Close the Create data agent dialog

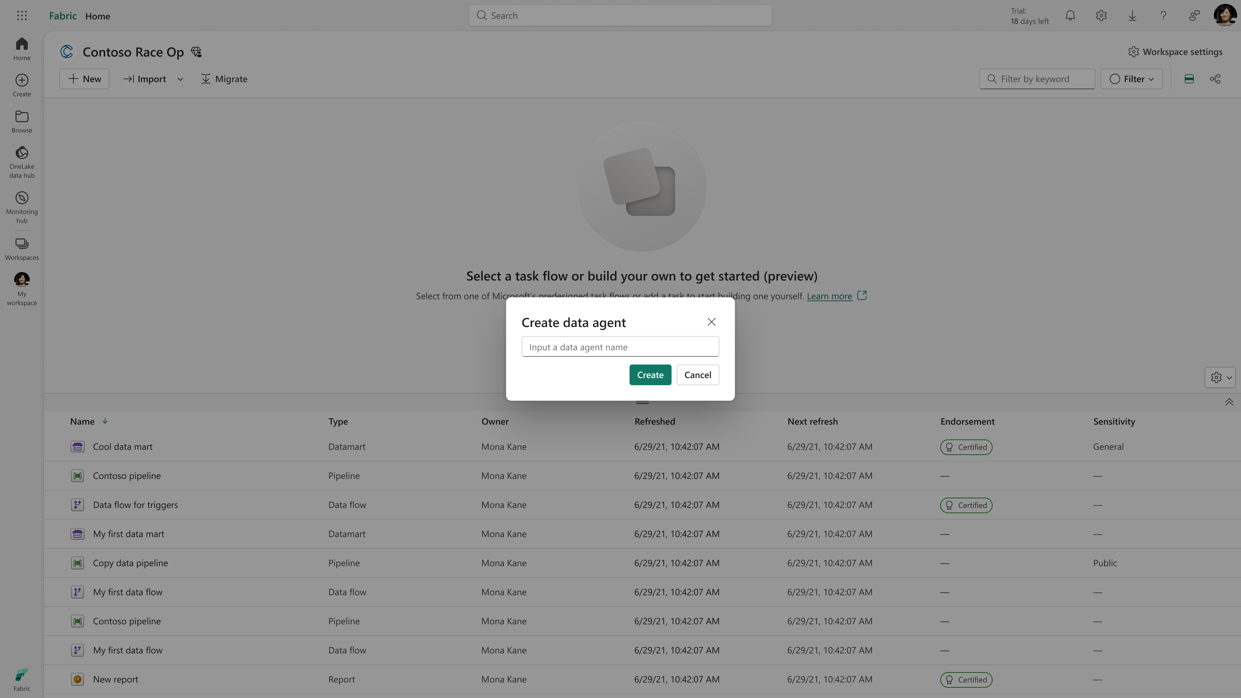711,322
